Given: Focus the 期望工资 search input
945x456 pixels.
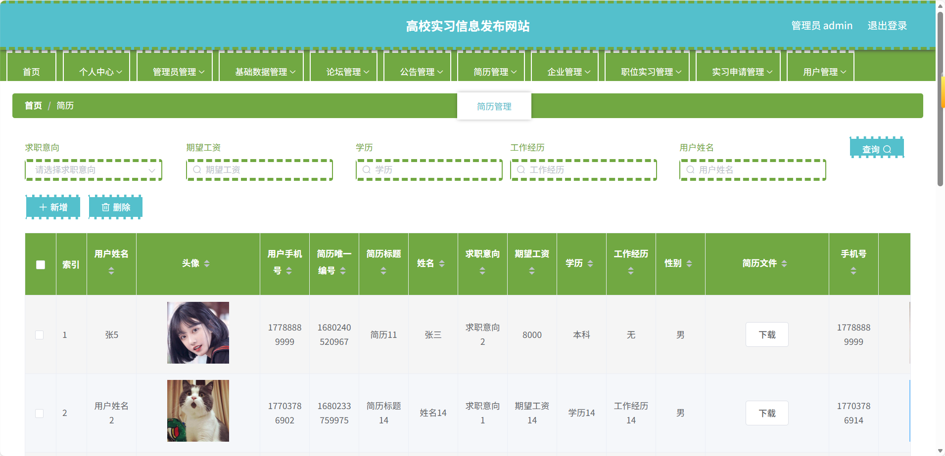Looking at the screenshot, I should pyautogui.click(x=259, y=170).
